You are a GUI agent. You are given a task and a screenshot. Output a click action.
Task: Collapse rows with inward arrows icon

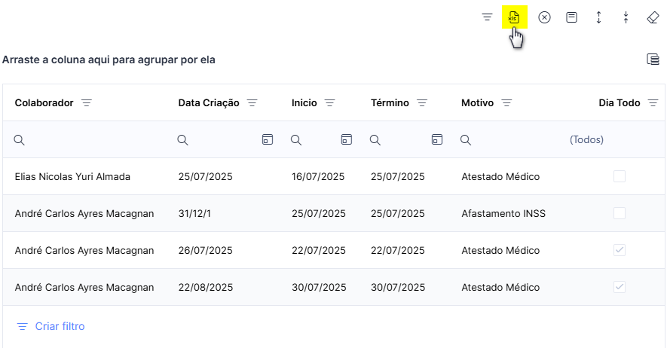(626, 17)
